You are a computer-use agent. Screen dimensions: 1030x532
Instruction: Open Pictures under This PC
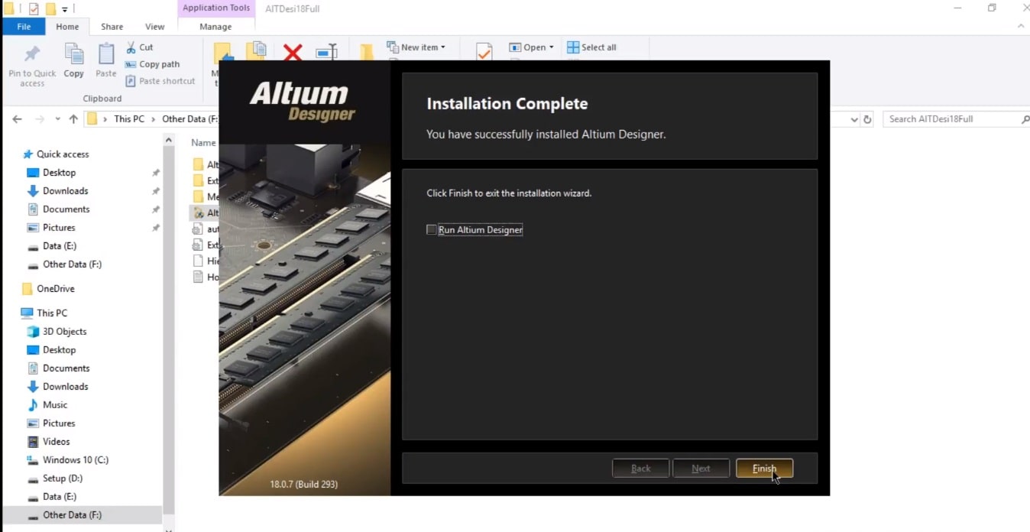pos(59,423)
